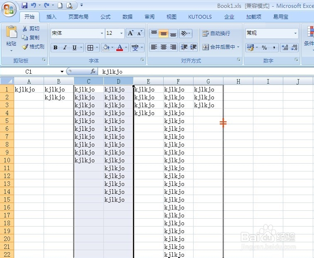Decrease decimal places
The height and width of the screenshot is (258, 314).
click(294, 48)
